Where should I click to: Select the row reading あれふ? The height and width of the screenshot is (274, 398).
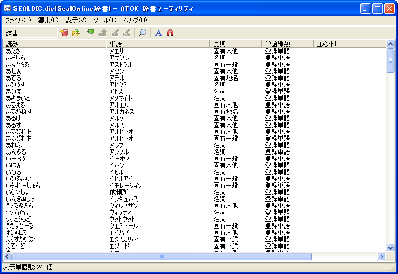[x=14, y=145]
